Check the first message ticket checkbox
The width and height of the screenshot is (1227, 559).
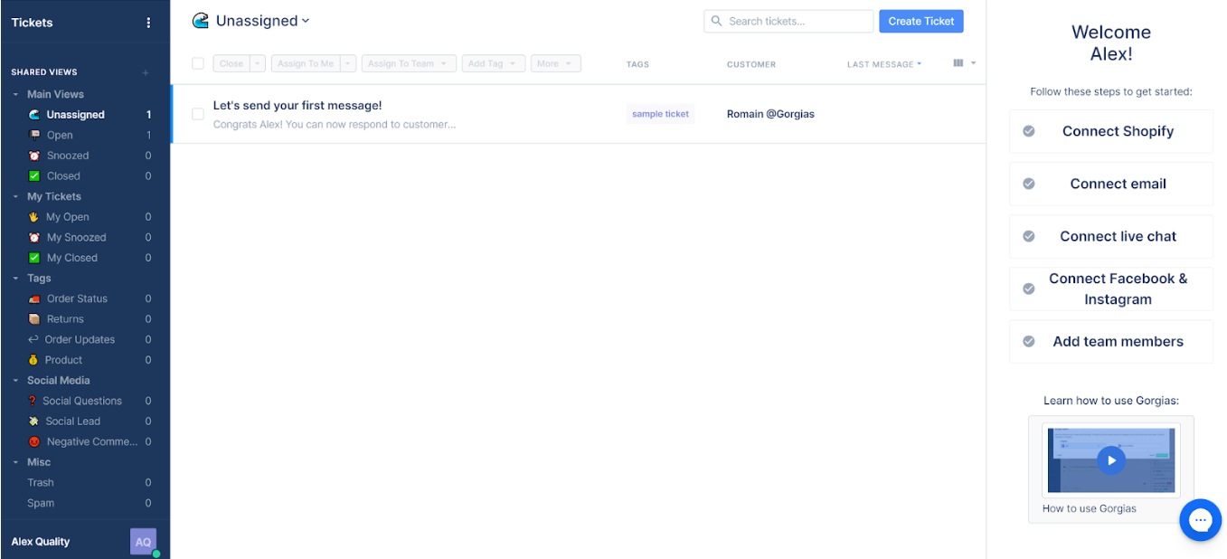pos(198,114)
